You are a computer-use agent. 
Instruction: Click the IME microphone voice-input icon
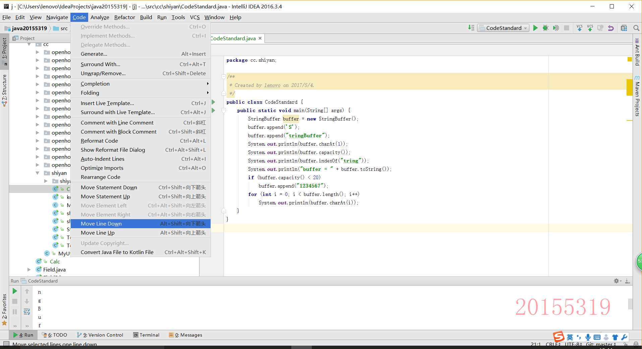(588, 337)
